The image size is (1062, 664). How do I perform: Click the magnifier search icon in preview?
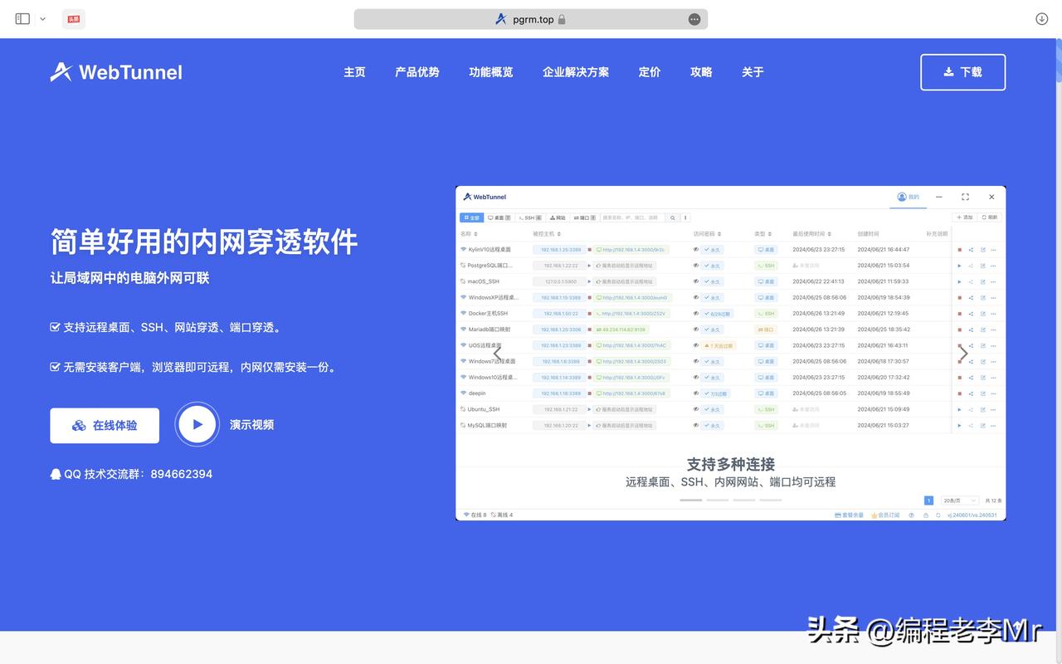673,218
